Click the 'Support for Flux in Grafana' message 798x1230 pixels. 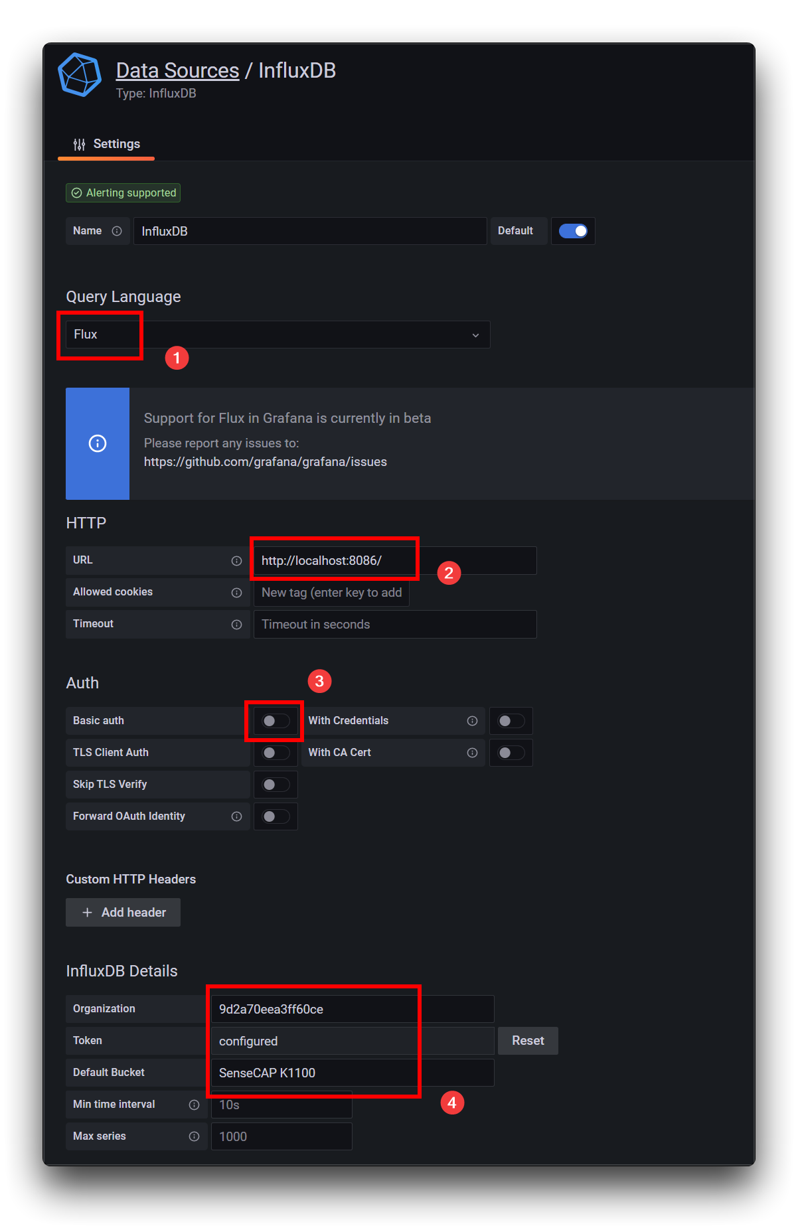tap(287, 418)
